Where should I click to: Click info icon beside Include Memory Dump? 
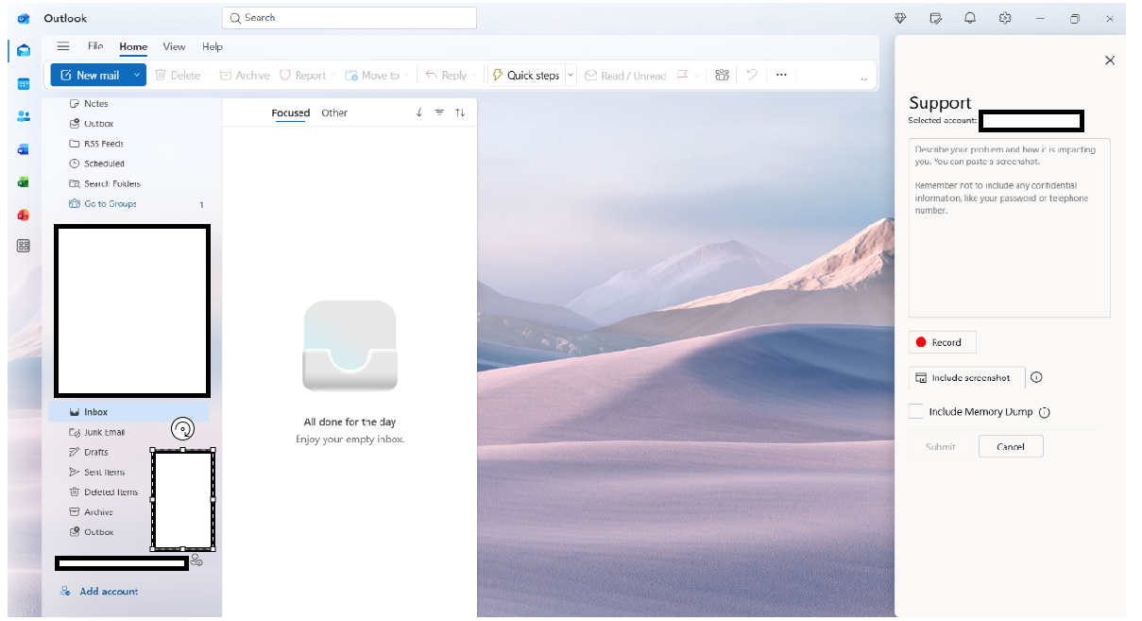[x=1045, y=412]
